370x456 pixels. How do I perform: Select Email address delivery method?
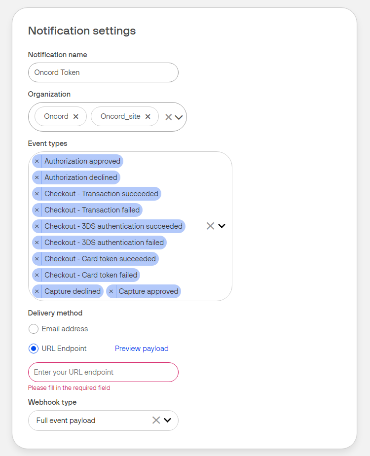pyautogui.click(x=34, y=329)
